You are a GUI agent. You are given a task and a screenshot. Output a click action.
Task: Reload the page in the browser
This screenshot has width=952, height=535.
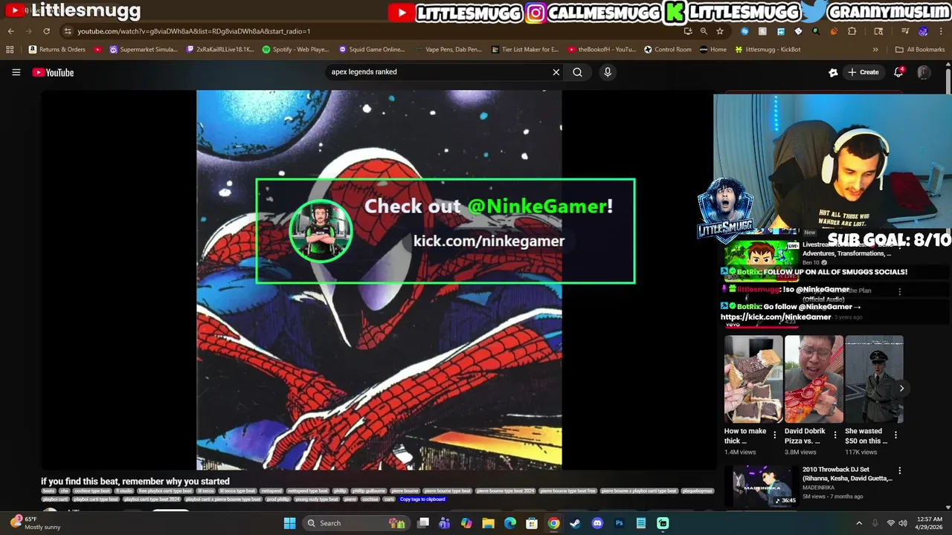coord(46,31)
